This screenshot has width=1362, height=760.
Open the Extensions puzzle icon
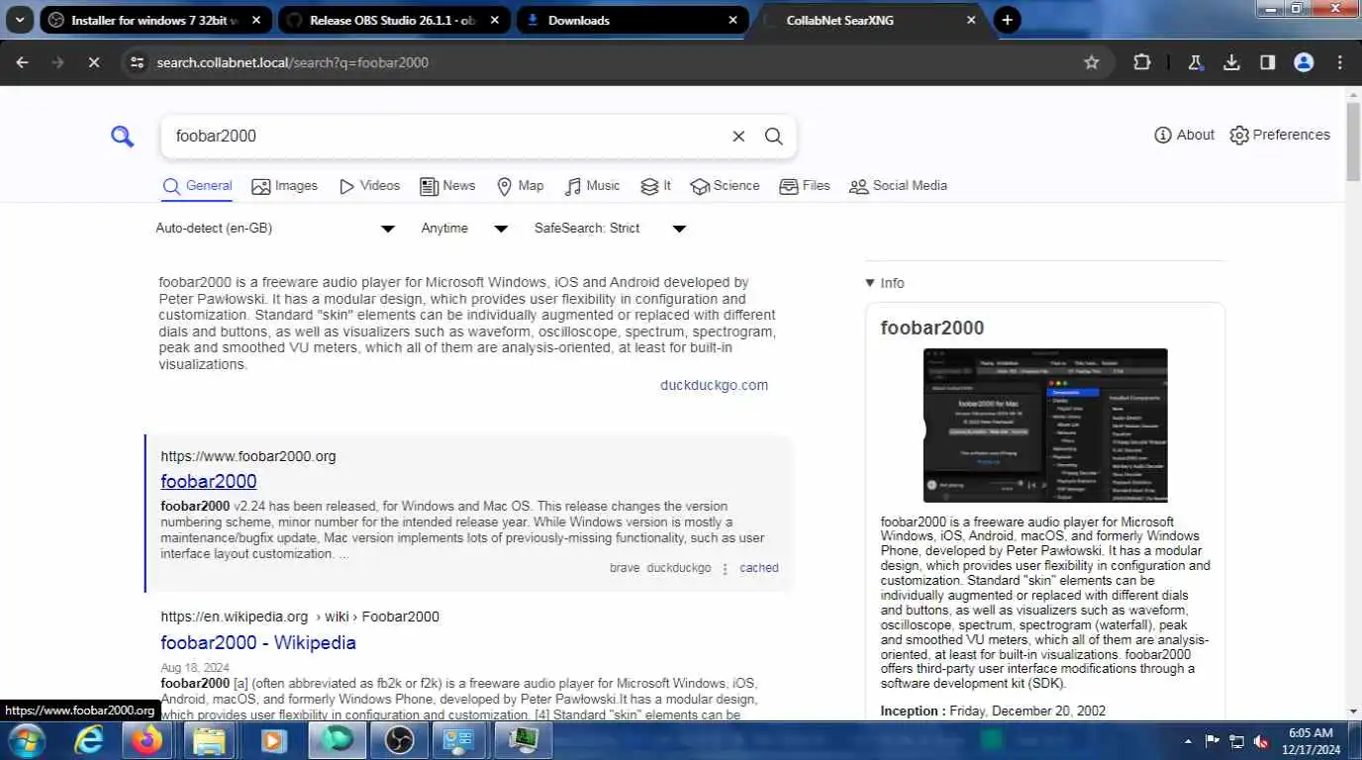(1142, 62)
